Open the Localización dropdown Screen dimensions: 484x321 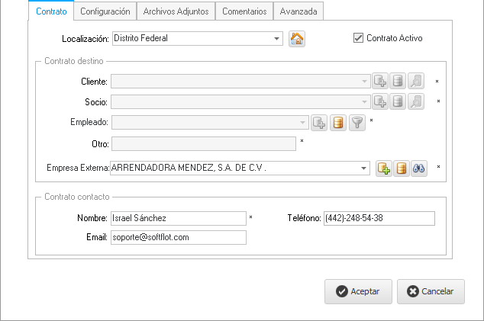click(x=276, y=38)
